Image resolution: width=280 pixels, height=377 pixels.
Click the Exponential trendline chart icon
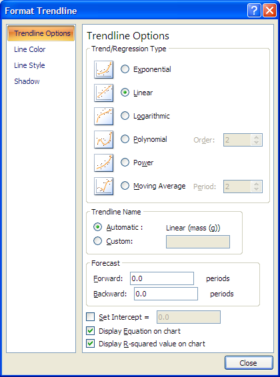tap(104, 70)
